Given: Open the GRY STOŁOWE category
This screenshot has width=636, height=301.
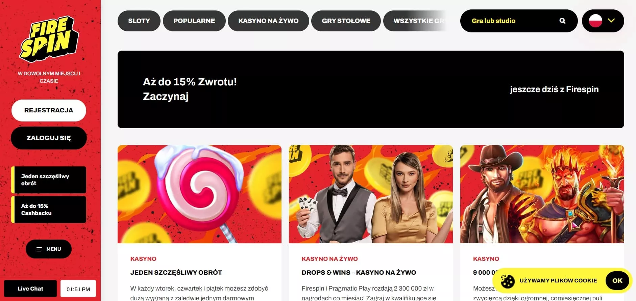Looking at the screenshot, I should (x=346, y=21).
